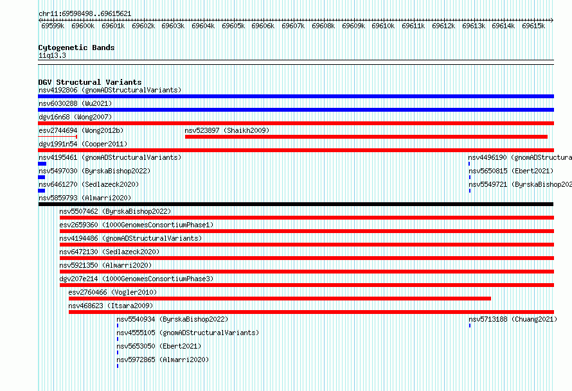Screen dimensions: 572x391
Task: Select small blue block under nsv5497030
Action: click(x=42, y=177)
